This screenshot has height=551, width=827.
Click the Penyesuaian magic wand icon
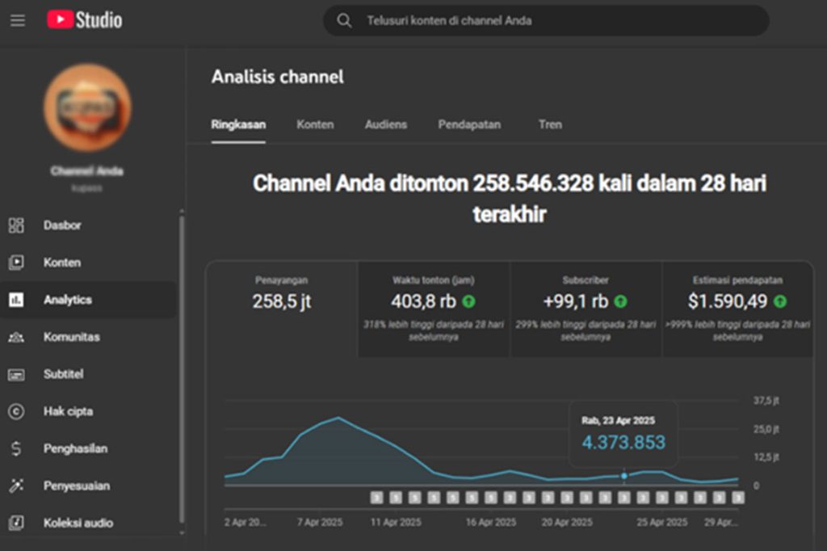(16, 486)
